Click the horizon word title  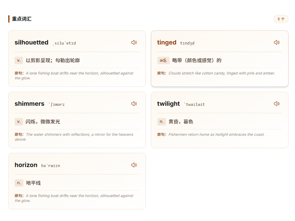pyautogui.click(x=26, y=165)
